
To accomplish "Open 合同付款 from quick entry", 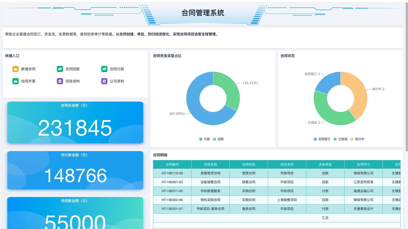I will [x=104, y=69].
